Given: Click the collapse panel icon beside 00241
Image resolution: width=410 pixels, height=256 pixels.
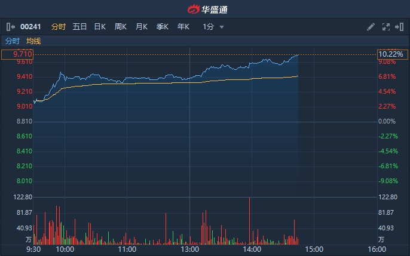Looking at the screenshot, I should coord(11,27).
